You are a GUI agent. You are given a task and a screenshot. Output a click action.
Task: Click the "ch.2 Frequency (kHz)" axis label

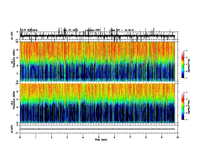(13, 100)
